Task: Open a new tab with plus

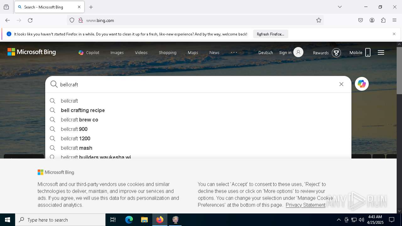Action: pyautogui.click(x=91, y=7)
